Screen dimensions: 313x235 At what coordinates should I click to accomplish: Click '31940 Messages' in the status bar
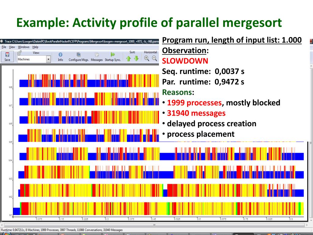coord(113,230)
